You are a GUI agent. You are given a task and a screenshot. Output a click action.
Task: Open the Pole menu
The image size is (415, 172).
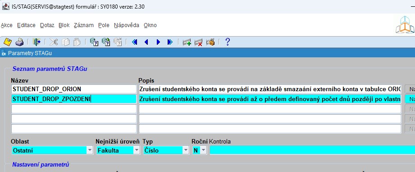pos(104,25)
